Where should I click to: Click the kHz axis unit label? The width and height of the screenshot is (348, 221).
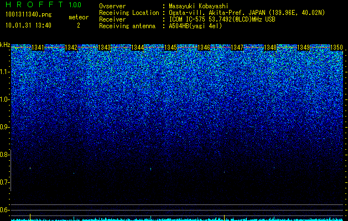5,45
